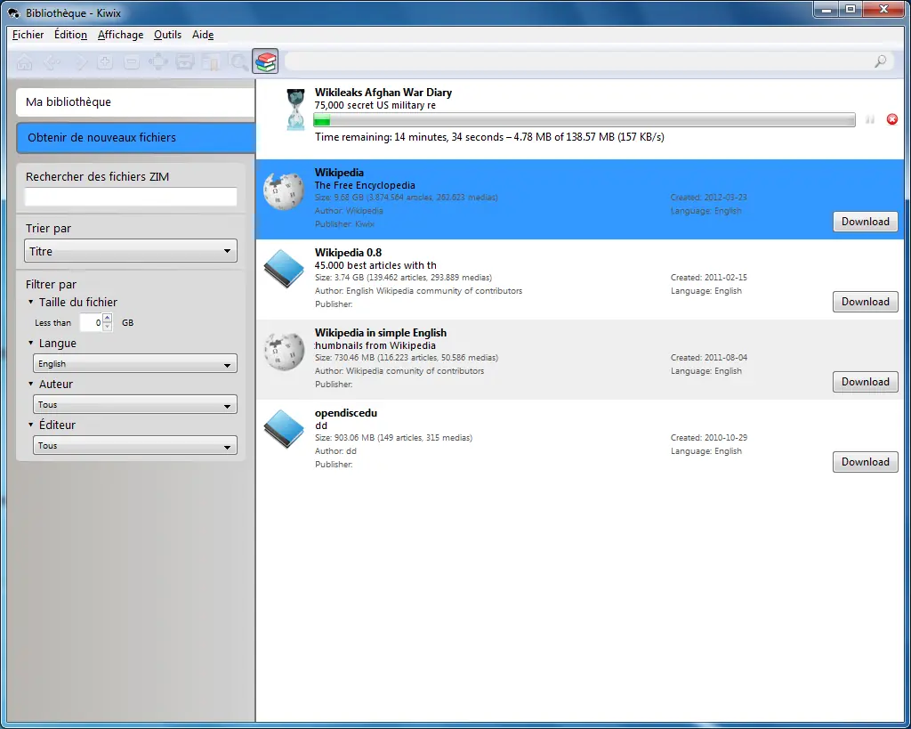Select the Obtenir de nouveaux fichiers tab
The width and height of the screenshot is (911, 729).
pyautogui.click(x=136, y=138)
